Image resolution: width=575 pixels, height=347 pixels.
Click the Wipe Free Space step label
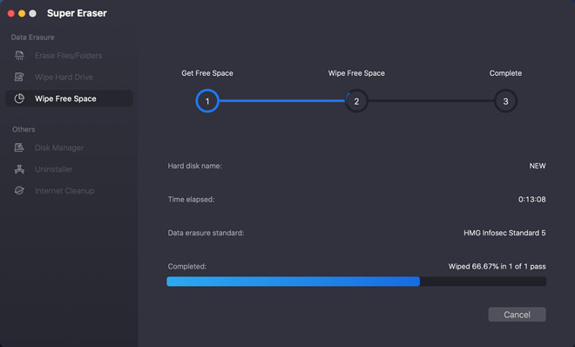pyautogui.click(x=356, y=73)
